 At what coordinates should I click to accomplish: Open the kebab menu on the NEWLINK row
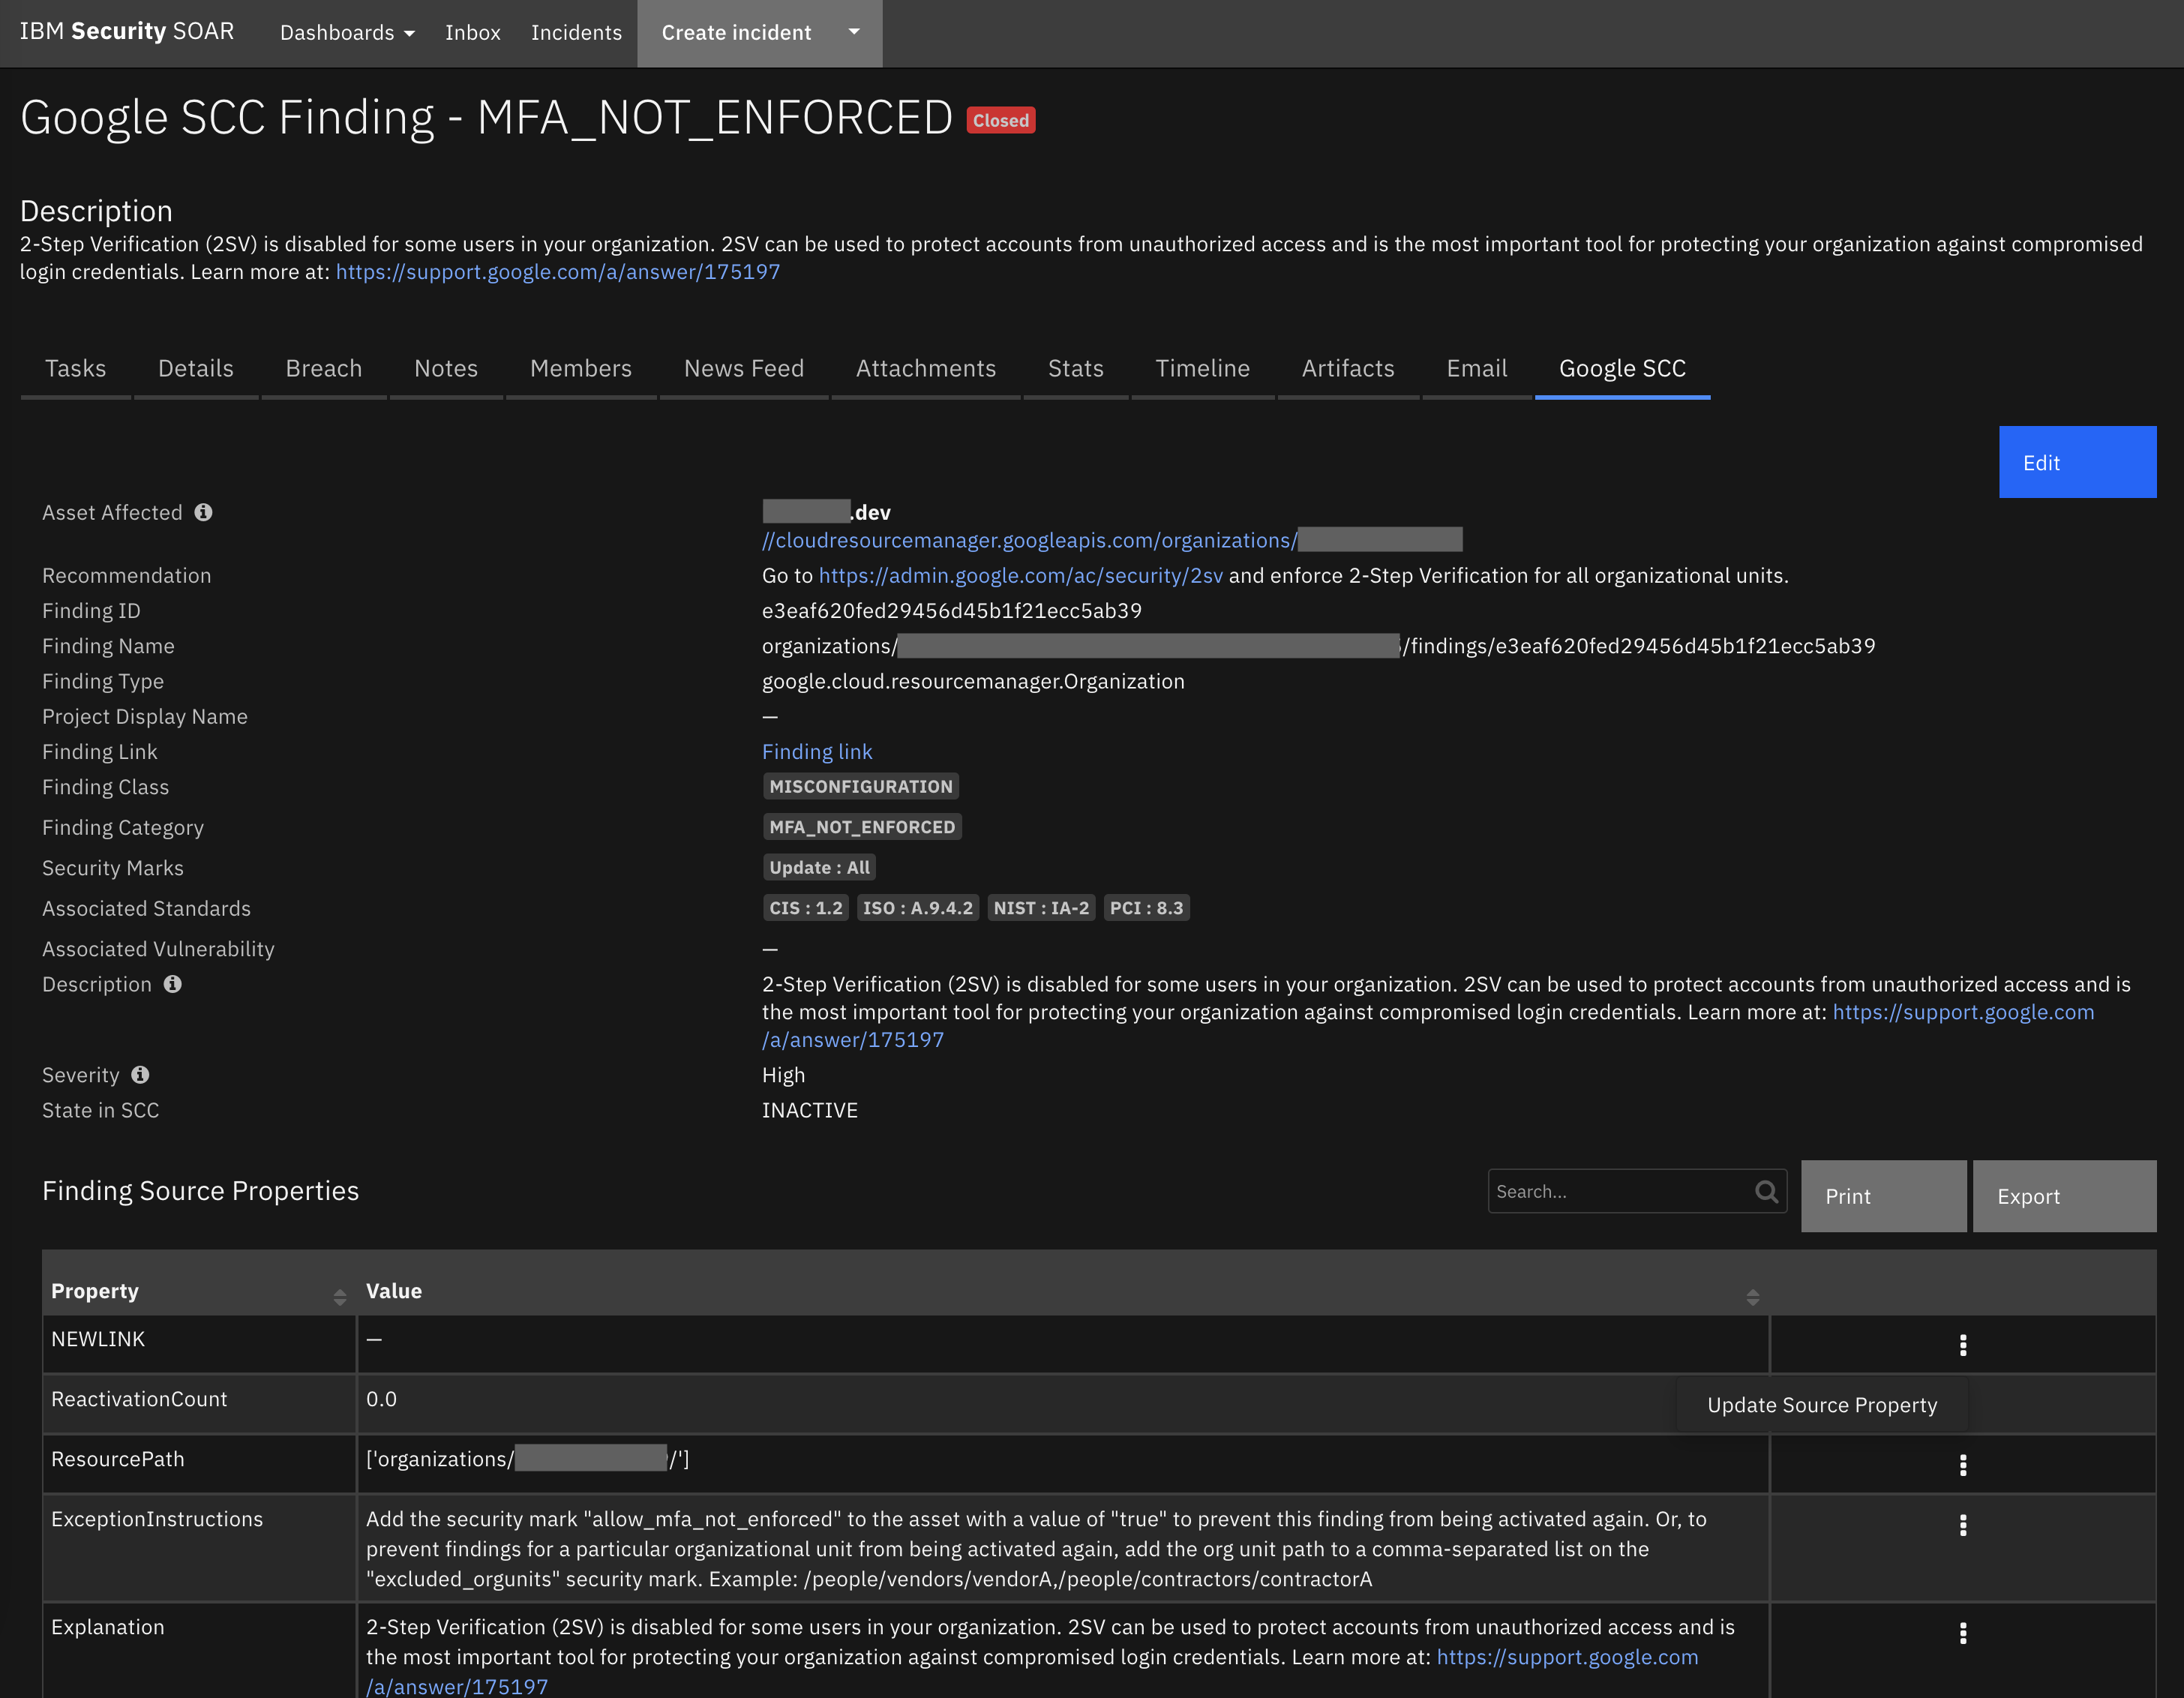pyautogui.click(x=1963, y=1344)
